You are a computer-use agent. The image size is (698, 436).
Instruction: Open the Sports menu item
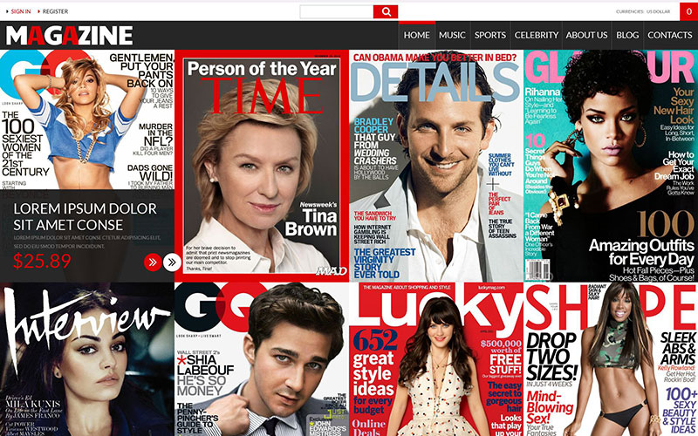pyautogui.click(x=490, y=35)
